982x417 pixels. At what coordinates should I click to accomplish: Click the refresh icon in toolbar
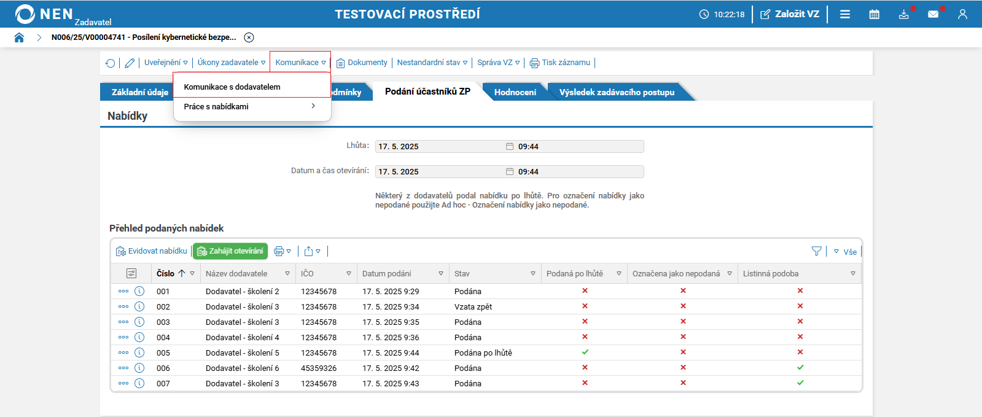click(x=111, y=63)
